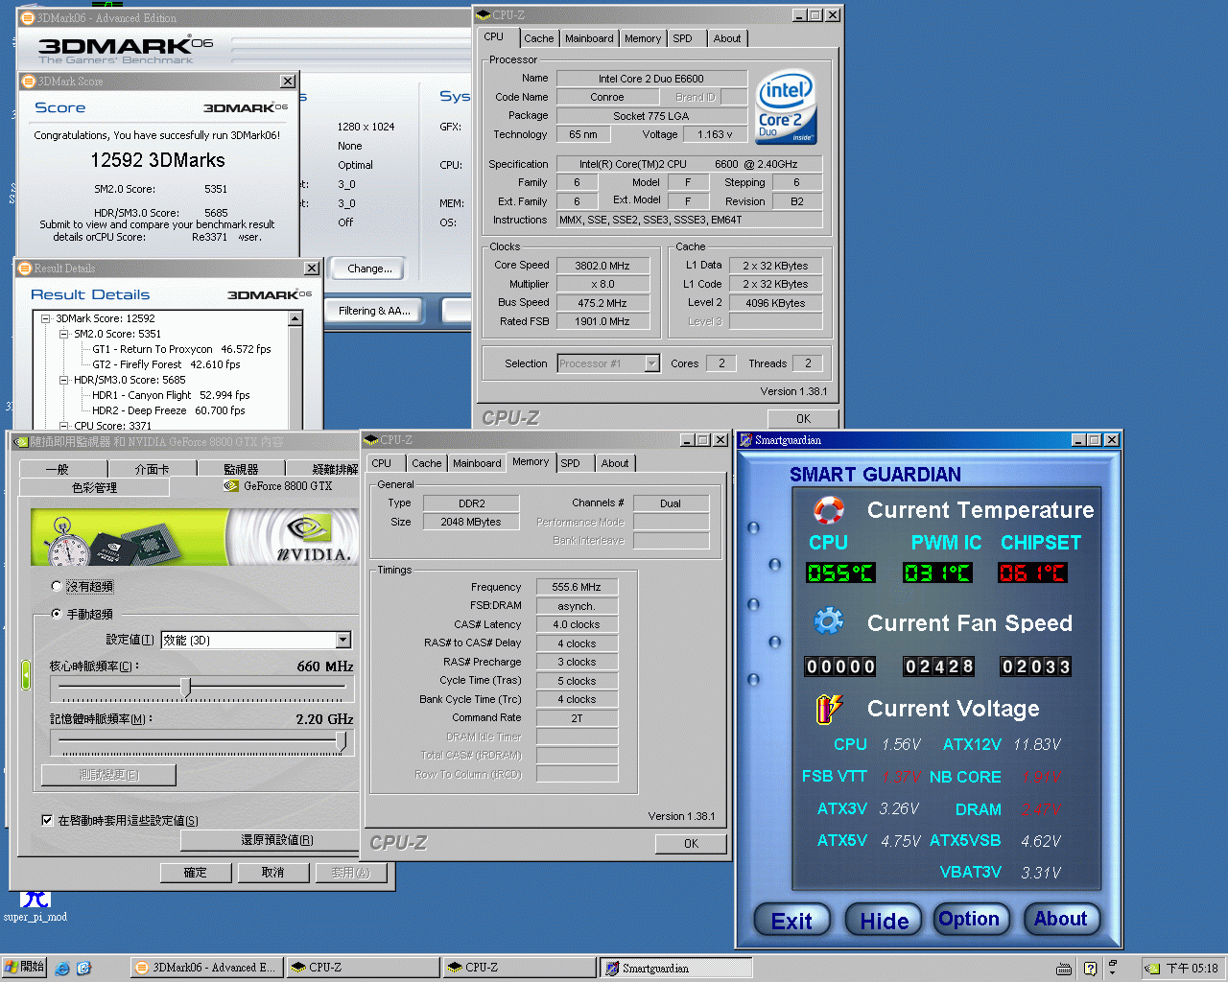Click the CPU temperature 055°C readout
This screenshot has width=1228, height=982.
click(840, 573)
